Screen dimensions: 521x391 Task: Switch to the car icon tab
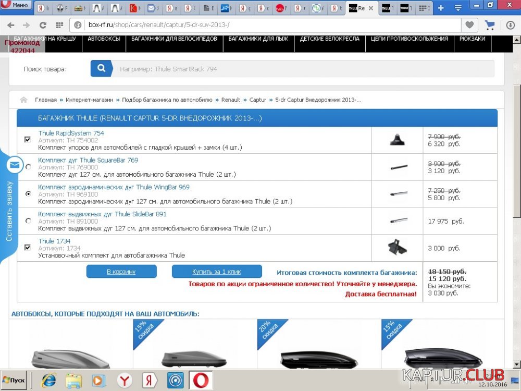click(79, 8)
